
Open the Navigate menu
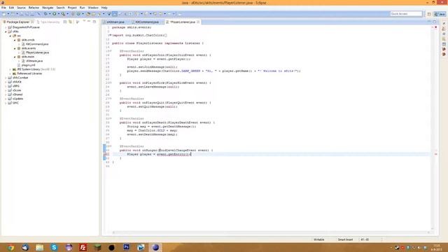(48, 8)
